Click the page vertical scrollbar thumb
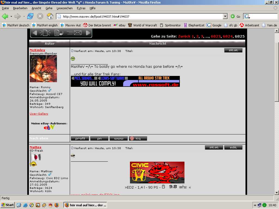The height and width of the screenshot is (209, 279). (x=277, y=71)
